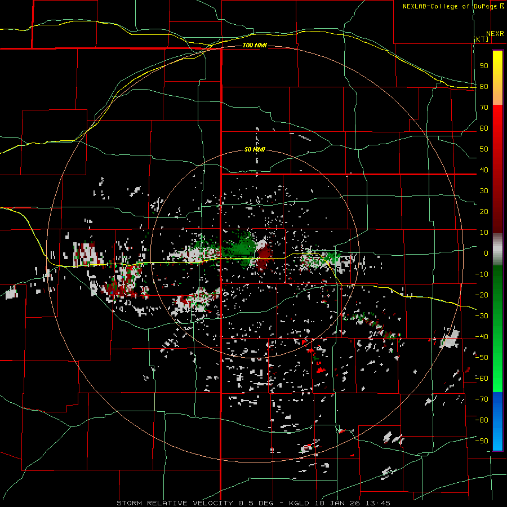This screenshot has height=507, width=507.
Task: Click the -80 value on velocity scale
Action: (482, 420)
